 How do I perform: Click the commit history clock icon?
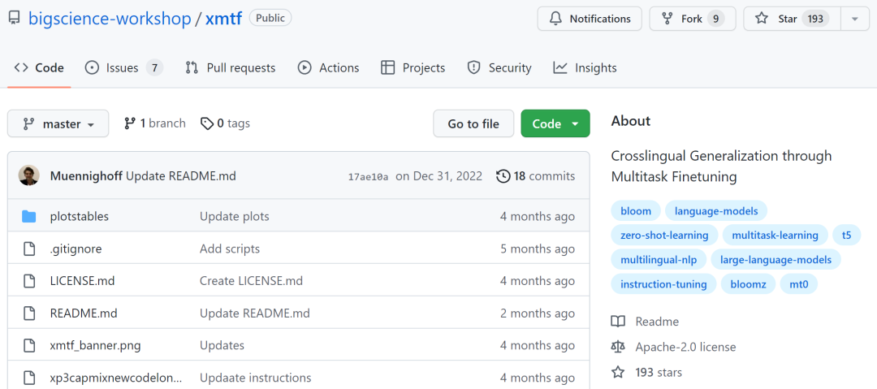pos(503,176)
